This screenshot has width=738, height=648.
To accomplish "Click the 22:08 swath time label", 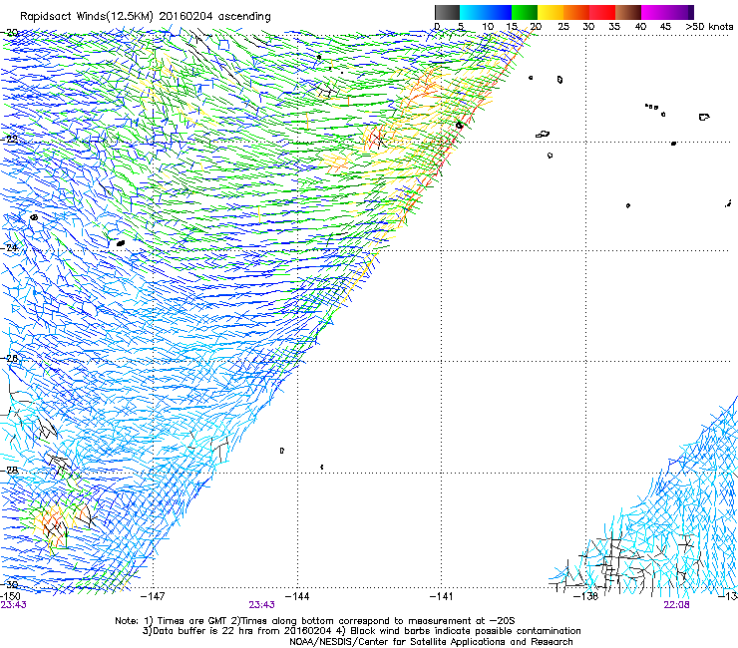I will click(x=676, y=605).
